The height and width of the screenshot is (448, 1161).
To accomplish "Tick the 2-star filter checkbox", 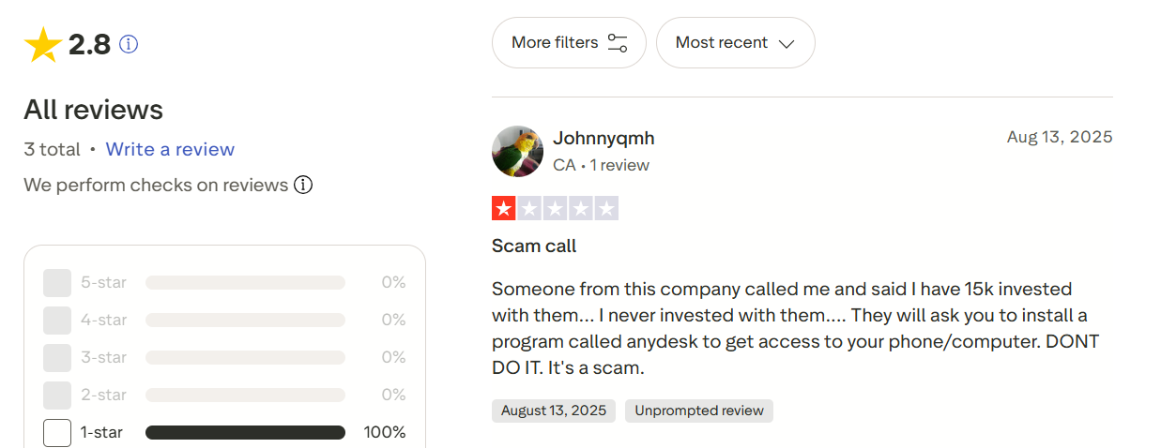I will (57, 396).
